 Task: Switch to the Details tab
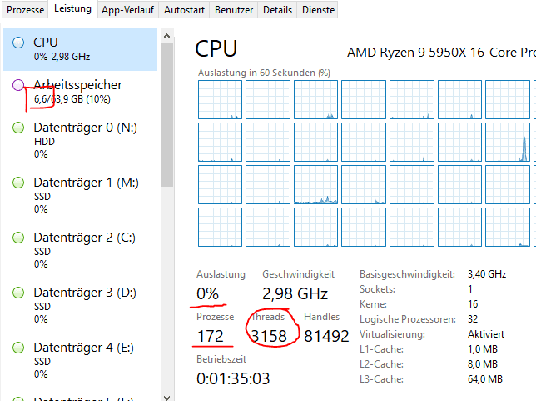277,10
